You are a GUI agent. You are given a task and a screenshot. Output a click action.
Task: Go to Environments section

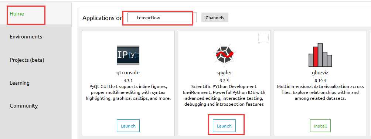(x=26, y=37)
